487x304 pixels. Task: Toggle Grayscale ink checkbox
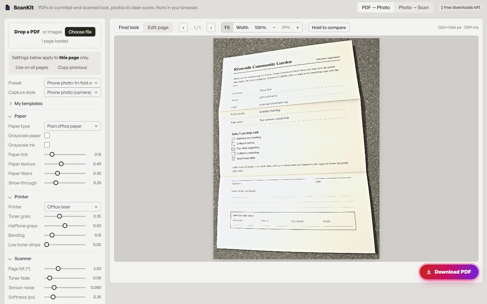pos(47,145)
